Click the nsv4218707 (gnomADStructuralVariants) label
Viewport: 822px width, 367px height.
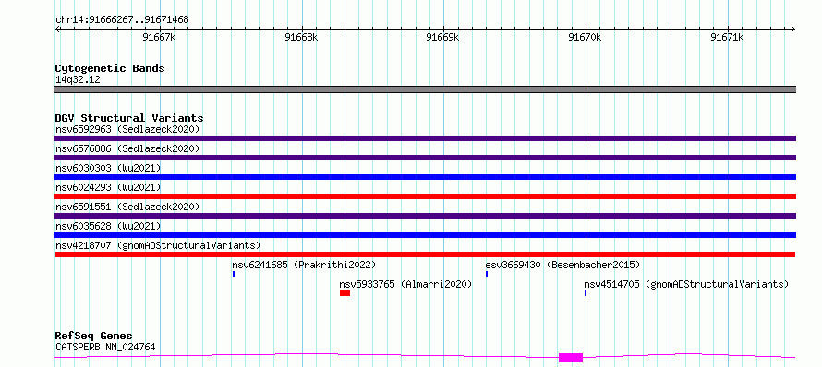pyautogui.click(x=158, y=245)
